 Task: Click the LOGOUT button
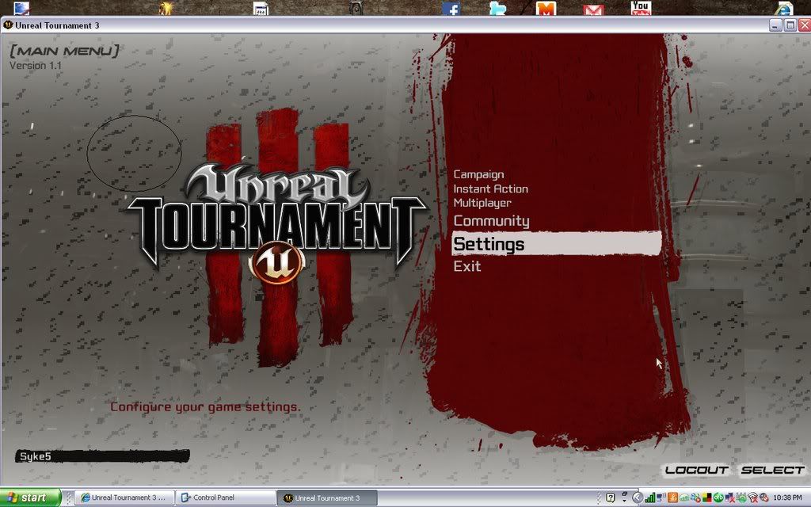click(696, 471)
